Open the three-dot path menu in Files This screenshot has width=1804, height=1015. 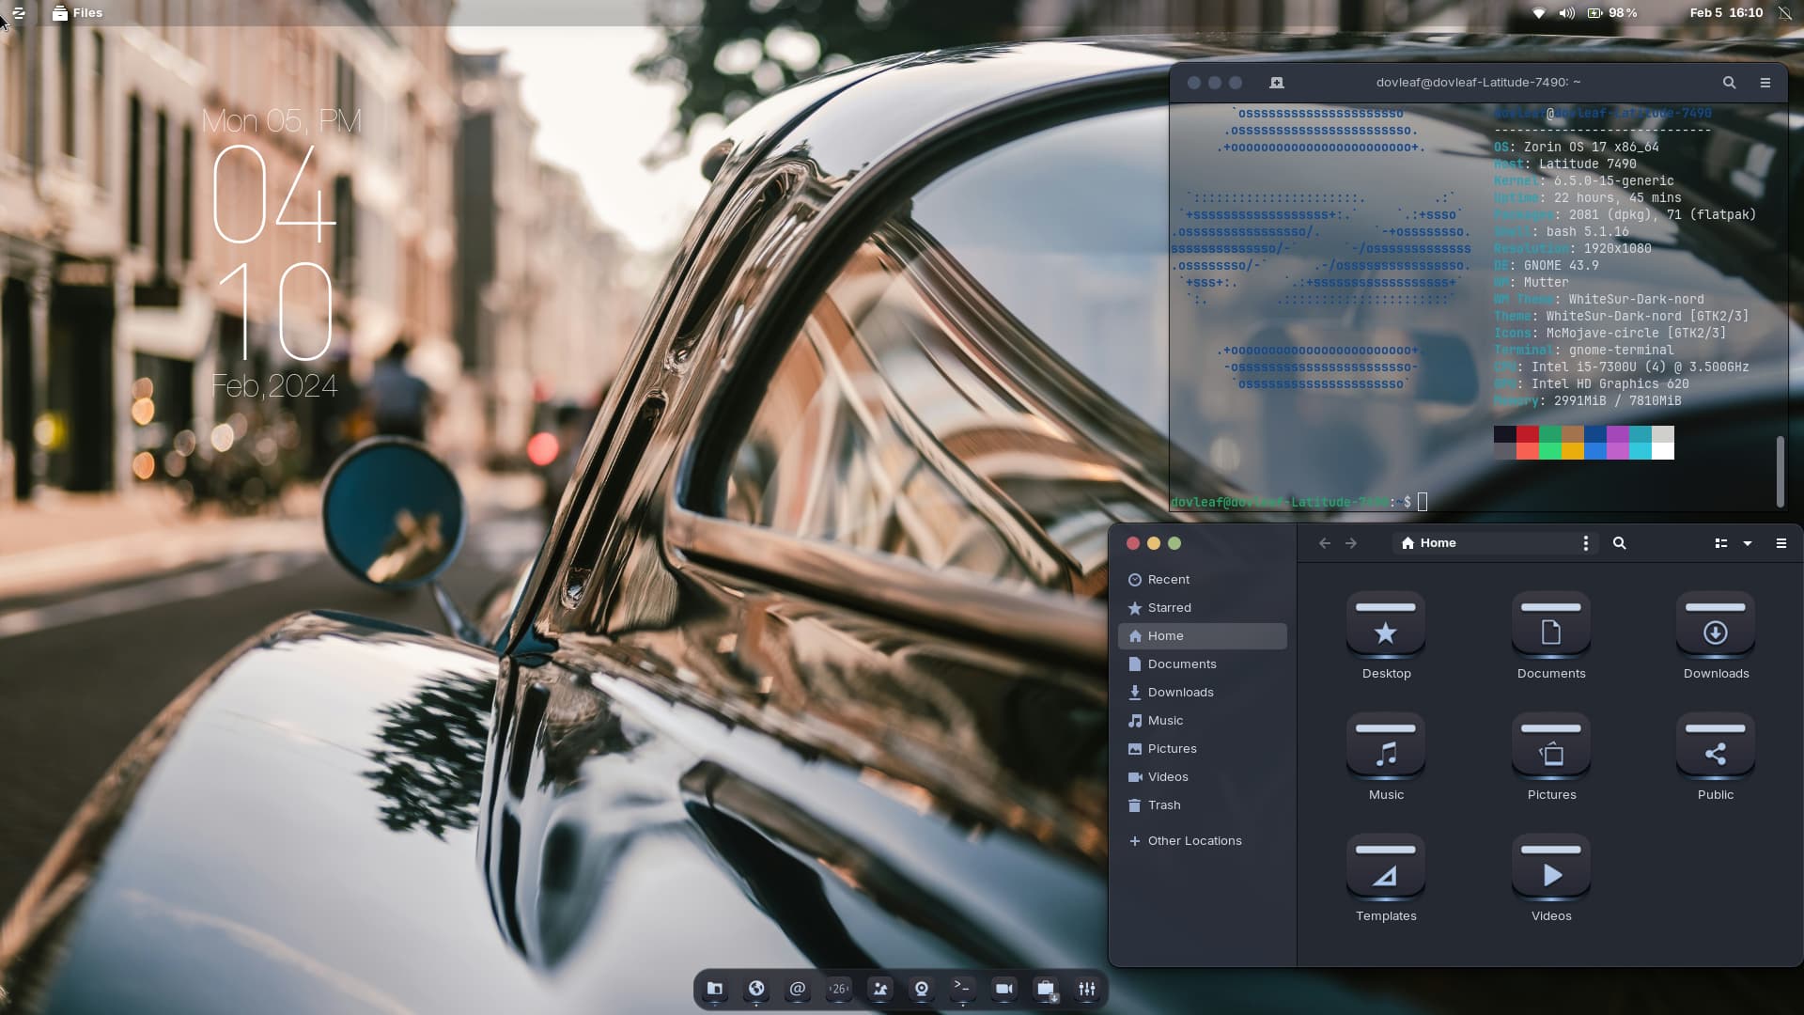click(x=1586, y=543)
